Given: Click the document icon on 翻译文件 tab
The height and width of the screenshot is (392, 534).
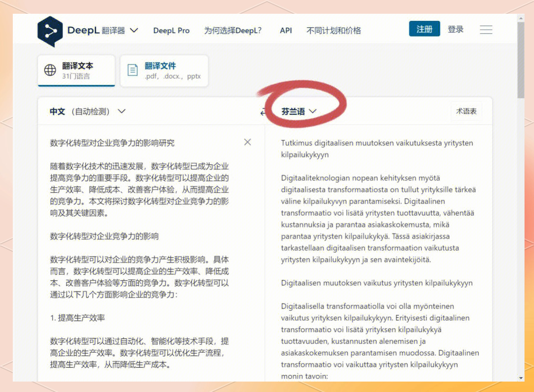Looking at the screenshot, I should pos(131,69).
